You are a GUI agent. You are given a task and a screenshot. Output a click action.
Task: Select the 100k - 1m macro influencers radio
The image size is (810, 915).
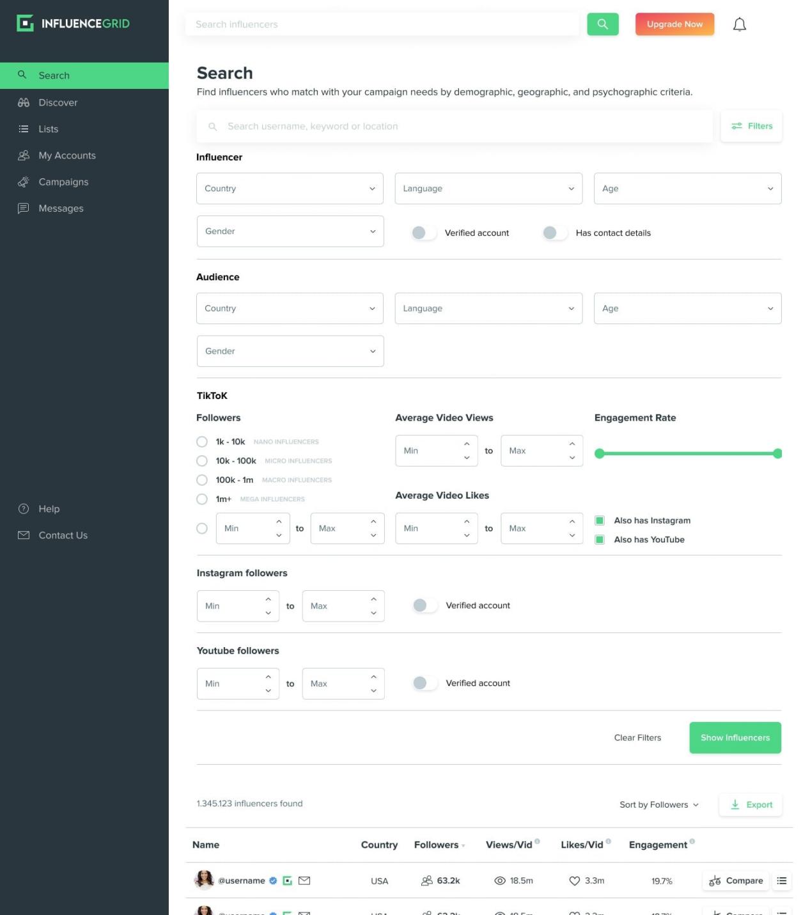click(x=202, y=480)
